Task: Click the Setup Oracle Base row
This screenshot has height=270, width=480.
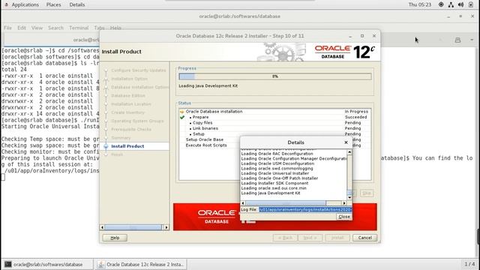Action: coord(205,139)
